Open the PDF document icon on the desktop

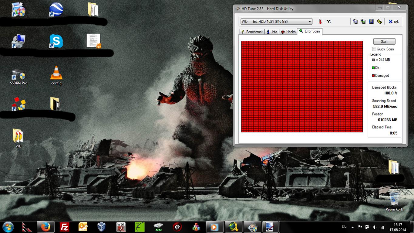point(93,41)
